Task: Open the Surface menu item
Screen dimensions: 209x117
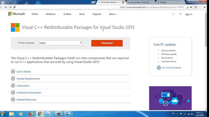Action: click(67, 14)
